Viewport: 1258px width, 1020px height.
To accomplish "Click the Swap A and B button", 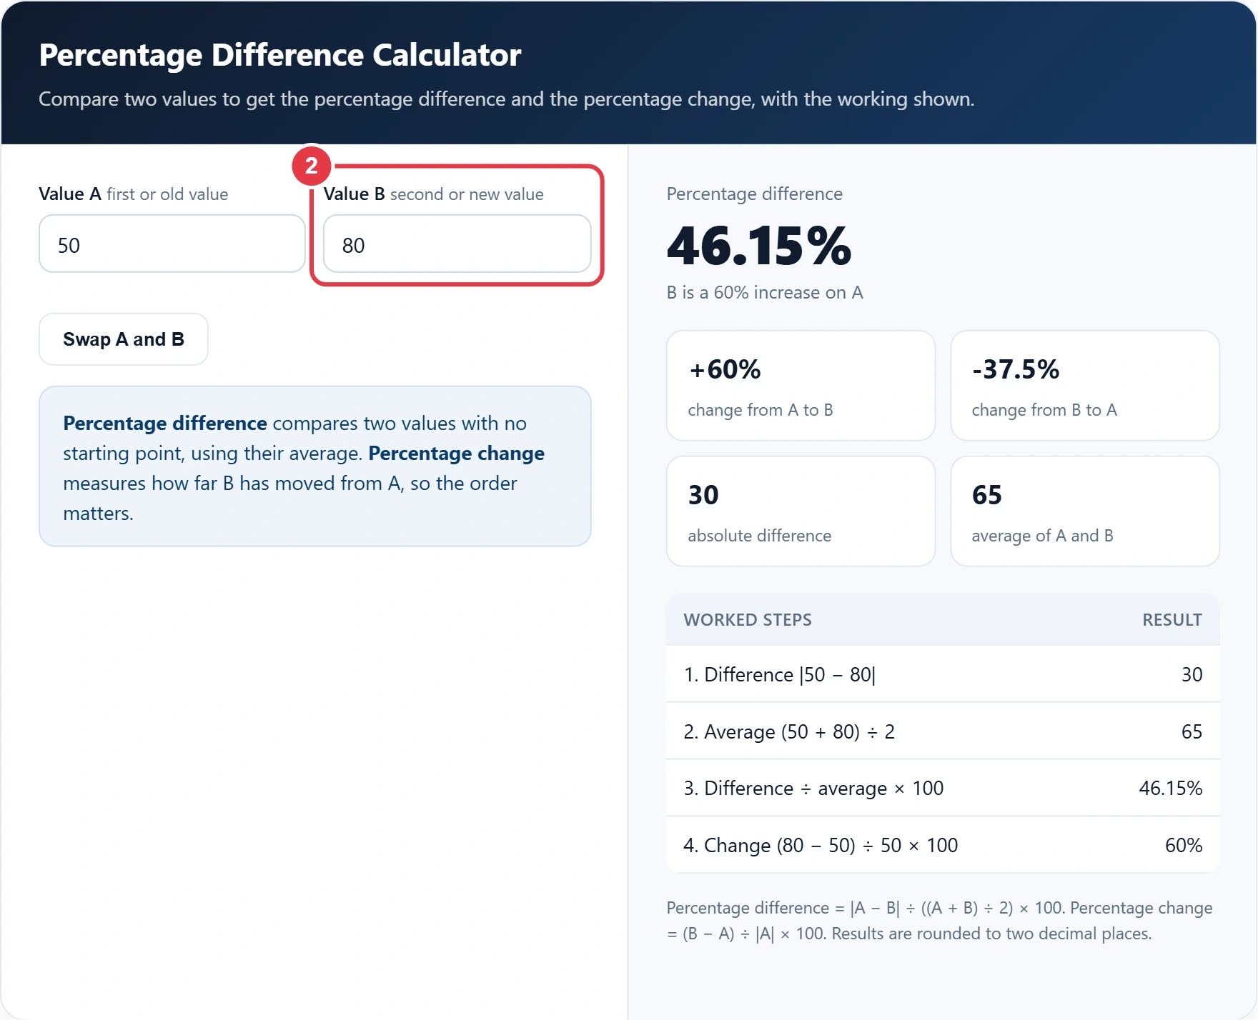I will pyautogui.click(x=124, y=339).
